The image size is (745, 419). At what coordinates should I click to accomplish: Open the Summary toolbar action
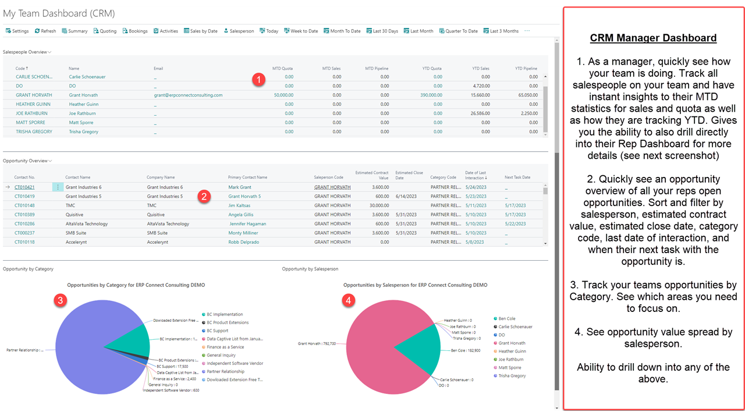point(74,31)
